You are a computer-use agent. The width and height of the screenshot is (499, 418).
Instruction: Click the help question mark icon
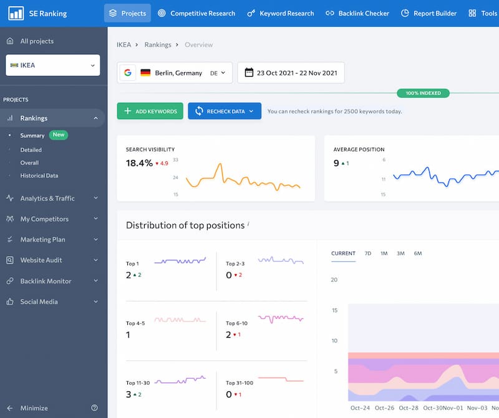pyautogui.click(x=95, y=408)
